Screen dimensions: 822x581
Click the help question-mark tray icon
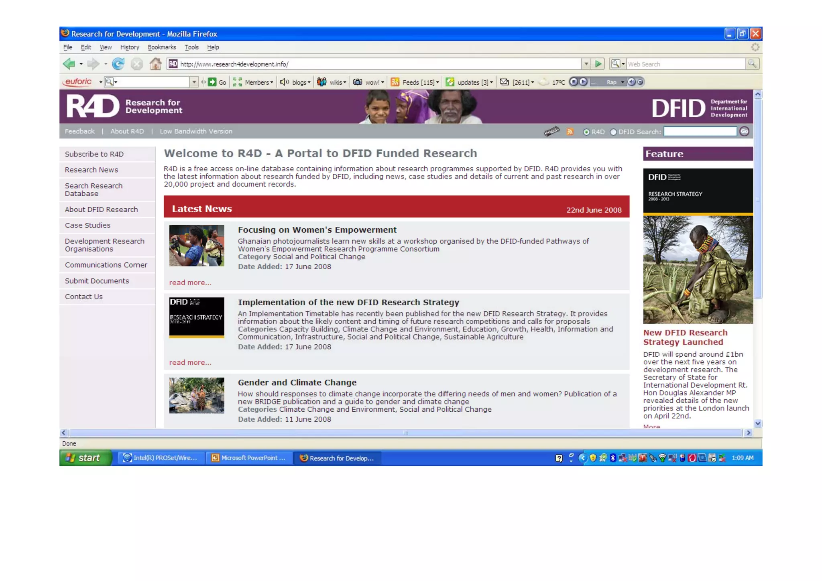[559, 458]
